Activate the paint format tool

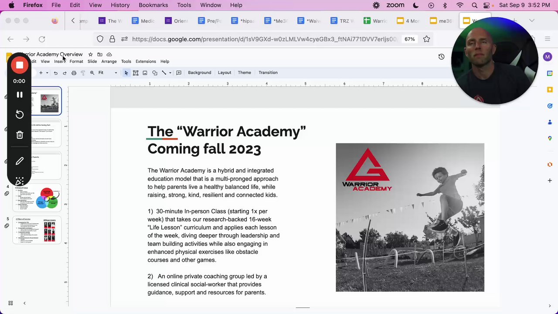83,73
